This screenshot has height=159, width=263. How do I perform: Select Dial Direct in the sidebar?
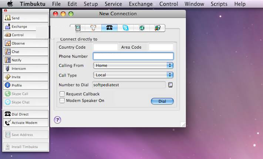26,114
